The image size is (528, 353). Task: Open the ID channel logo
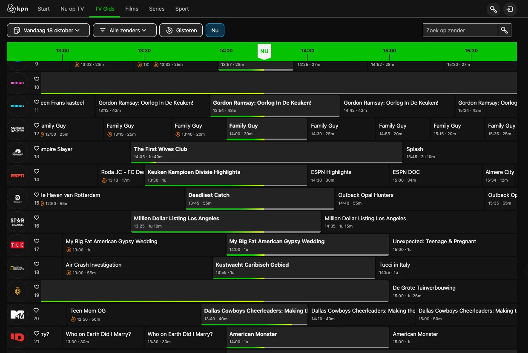pos(17,337)
